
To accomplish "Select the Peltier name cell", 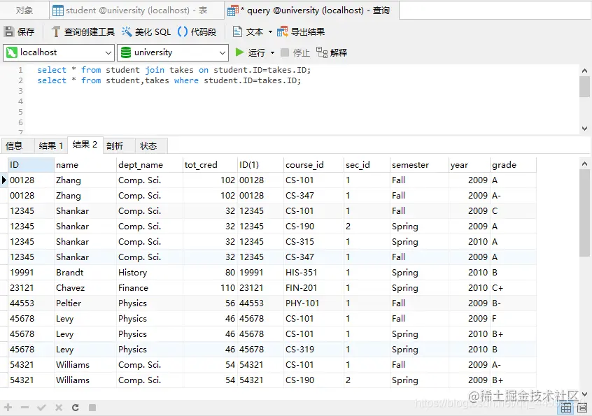I will pyautogui.click(x=85, y=303).
